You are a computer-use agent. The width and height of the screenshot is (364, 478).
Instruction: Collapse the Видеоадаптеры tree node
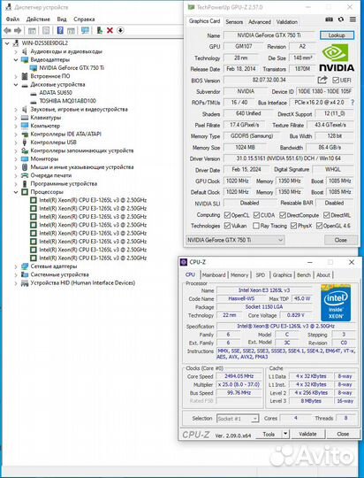click(16, 60)
